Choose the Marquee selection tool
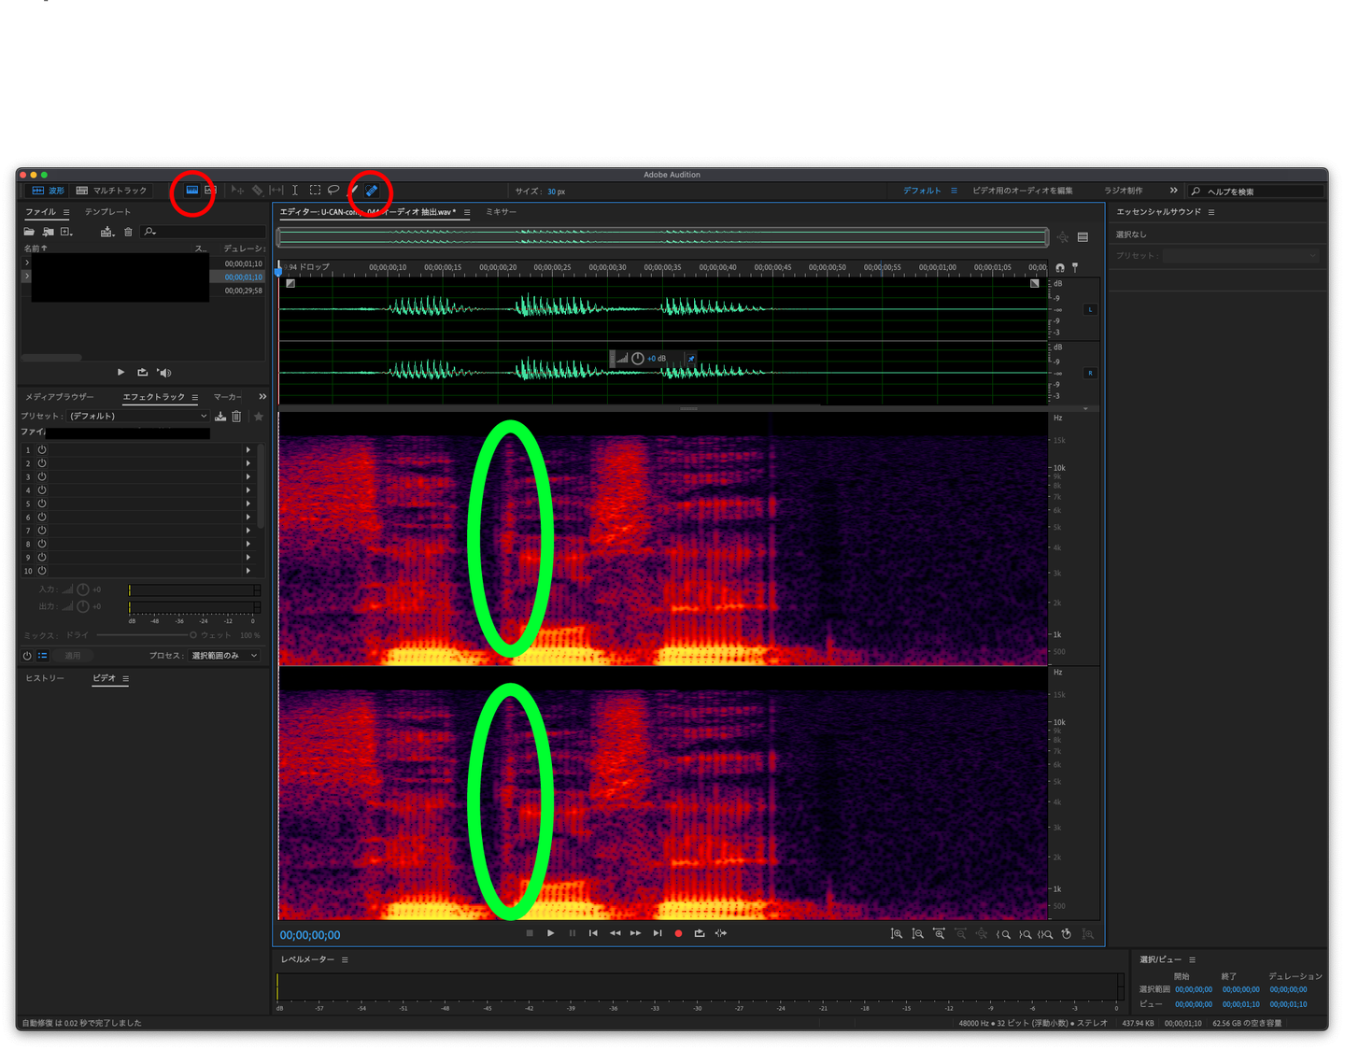This screenshot has height=1050, width=1345. 315,191
